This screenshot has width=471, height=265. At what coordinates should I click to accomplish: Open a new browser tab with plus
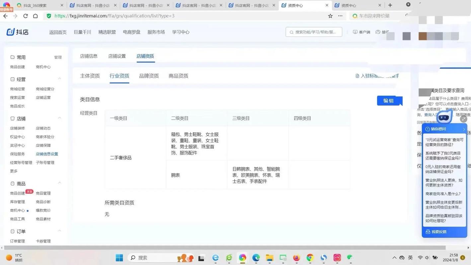390,5
